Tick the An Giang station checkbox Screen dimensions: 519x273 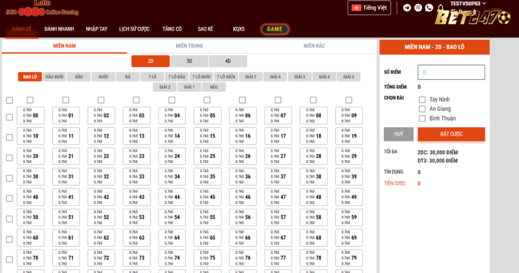[x=422, y=109]
